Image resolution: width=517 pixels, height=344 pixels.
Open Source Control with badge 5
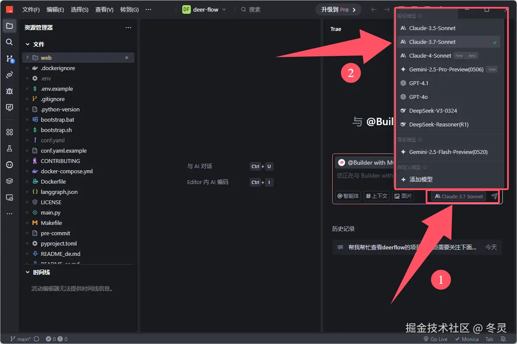[9, 58]
